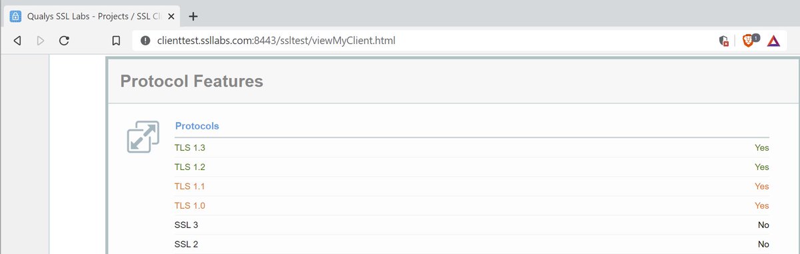This screenshot has height=254, width=800.
Task: Close the Qualys SSL Labs tab
Action: pos(169,16)
